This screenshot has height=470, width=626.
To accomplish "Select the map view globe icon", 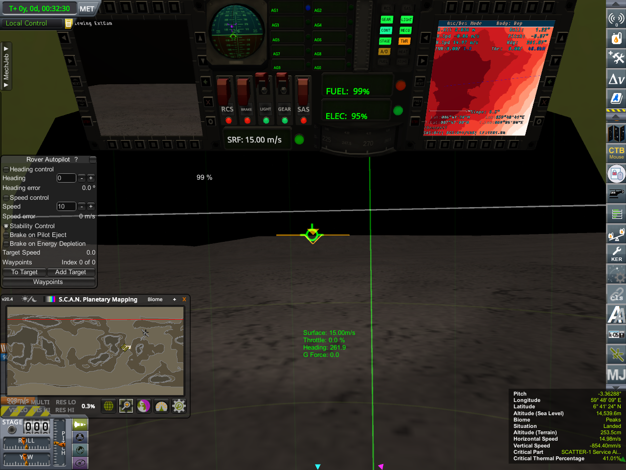I will [80, 450].
